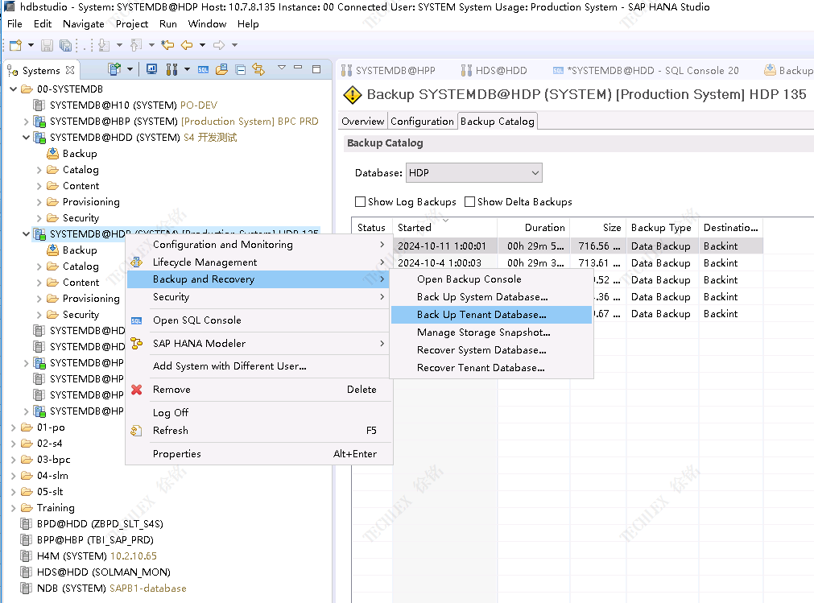Click the wrench and screwdriver tools icon
814x603 pixels.
point(171,70)
